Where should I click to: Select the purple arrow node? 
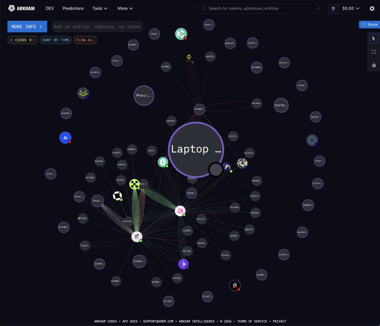[x=183, y=264]
